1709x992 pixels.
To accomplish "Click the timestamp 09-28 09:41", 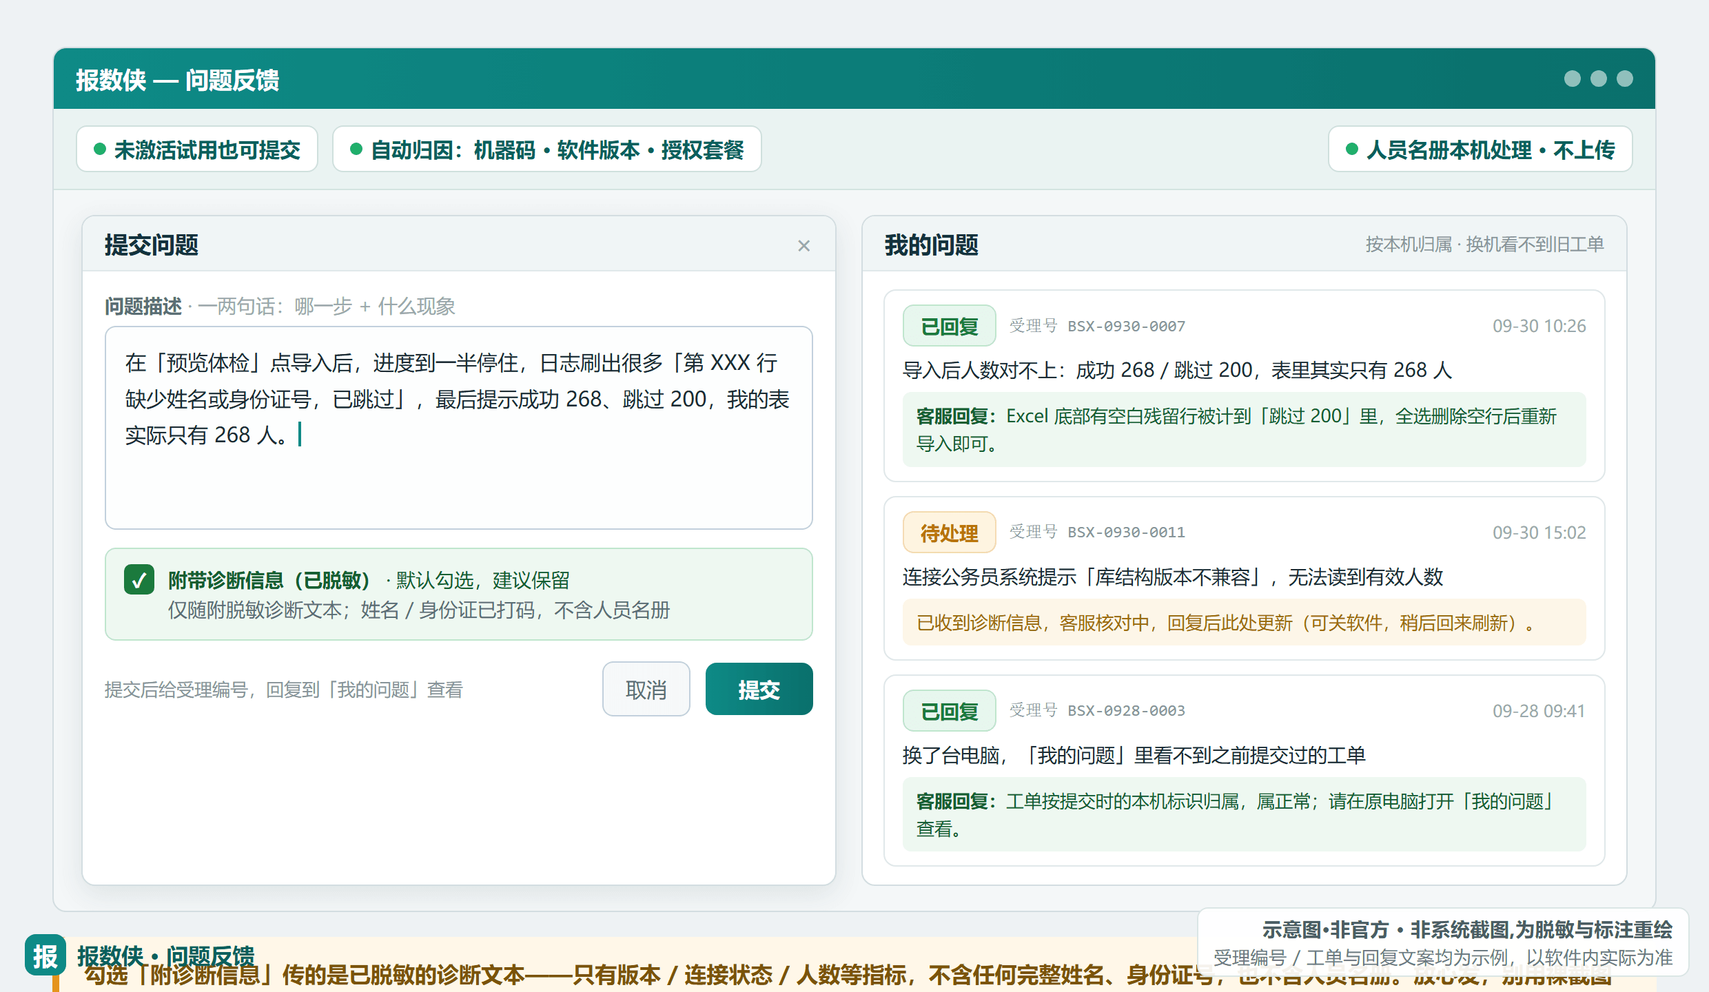I will pyautogui.click(x=1539, y=711).
